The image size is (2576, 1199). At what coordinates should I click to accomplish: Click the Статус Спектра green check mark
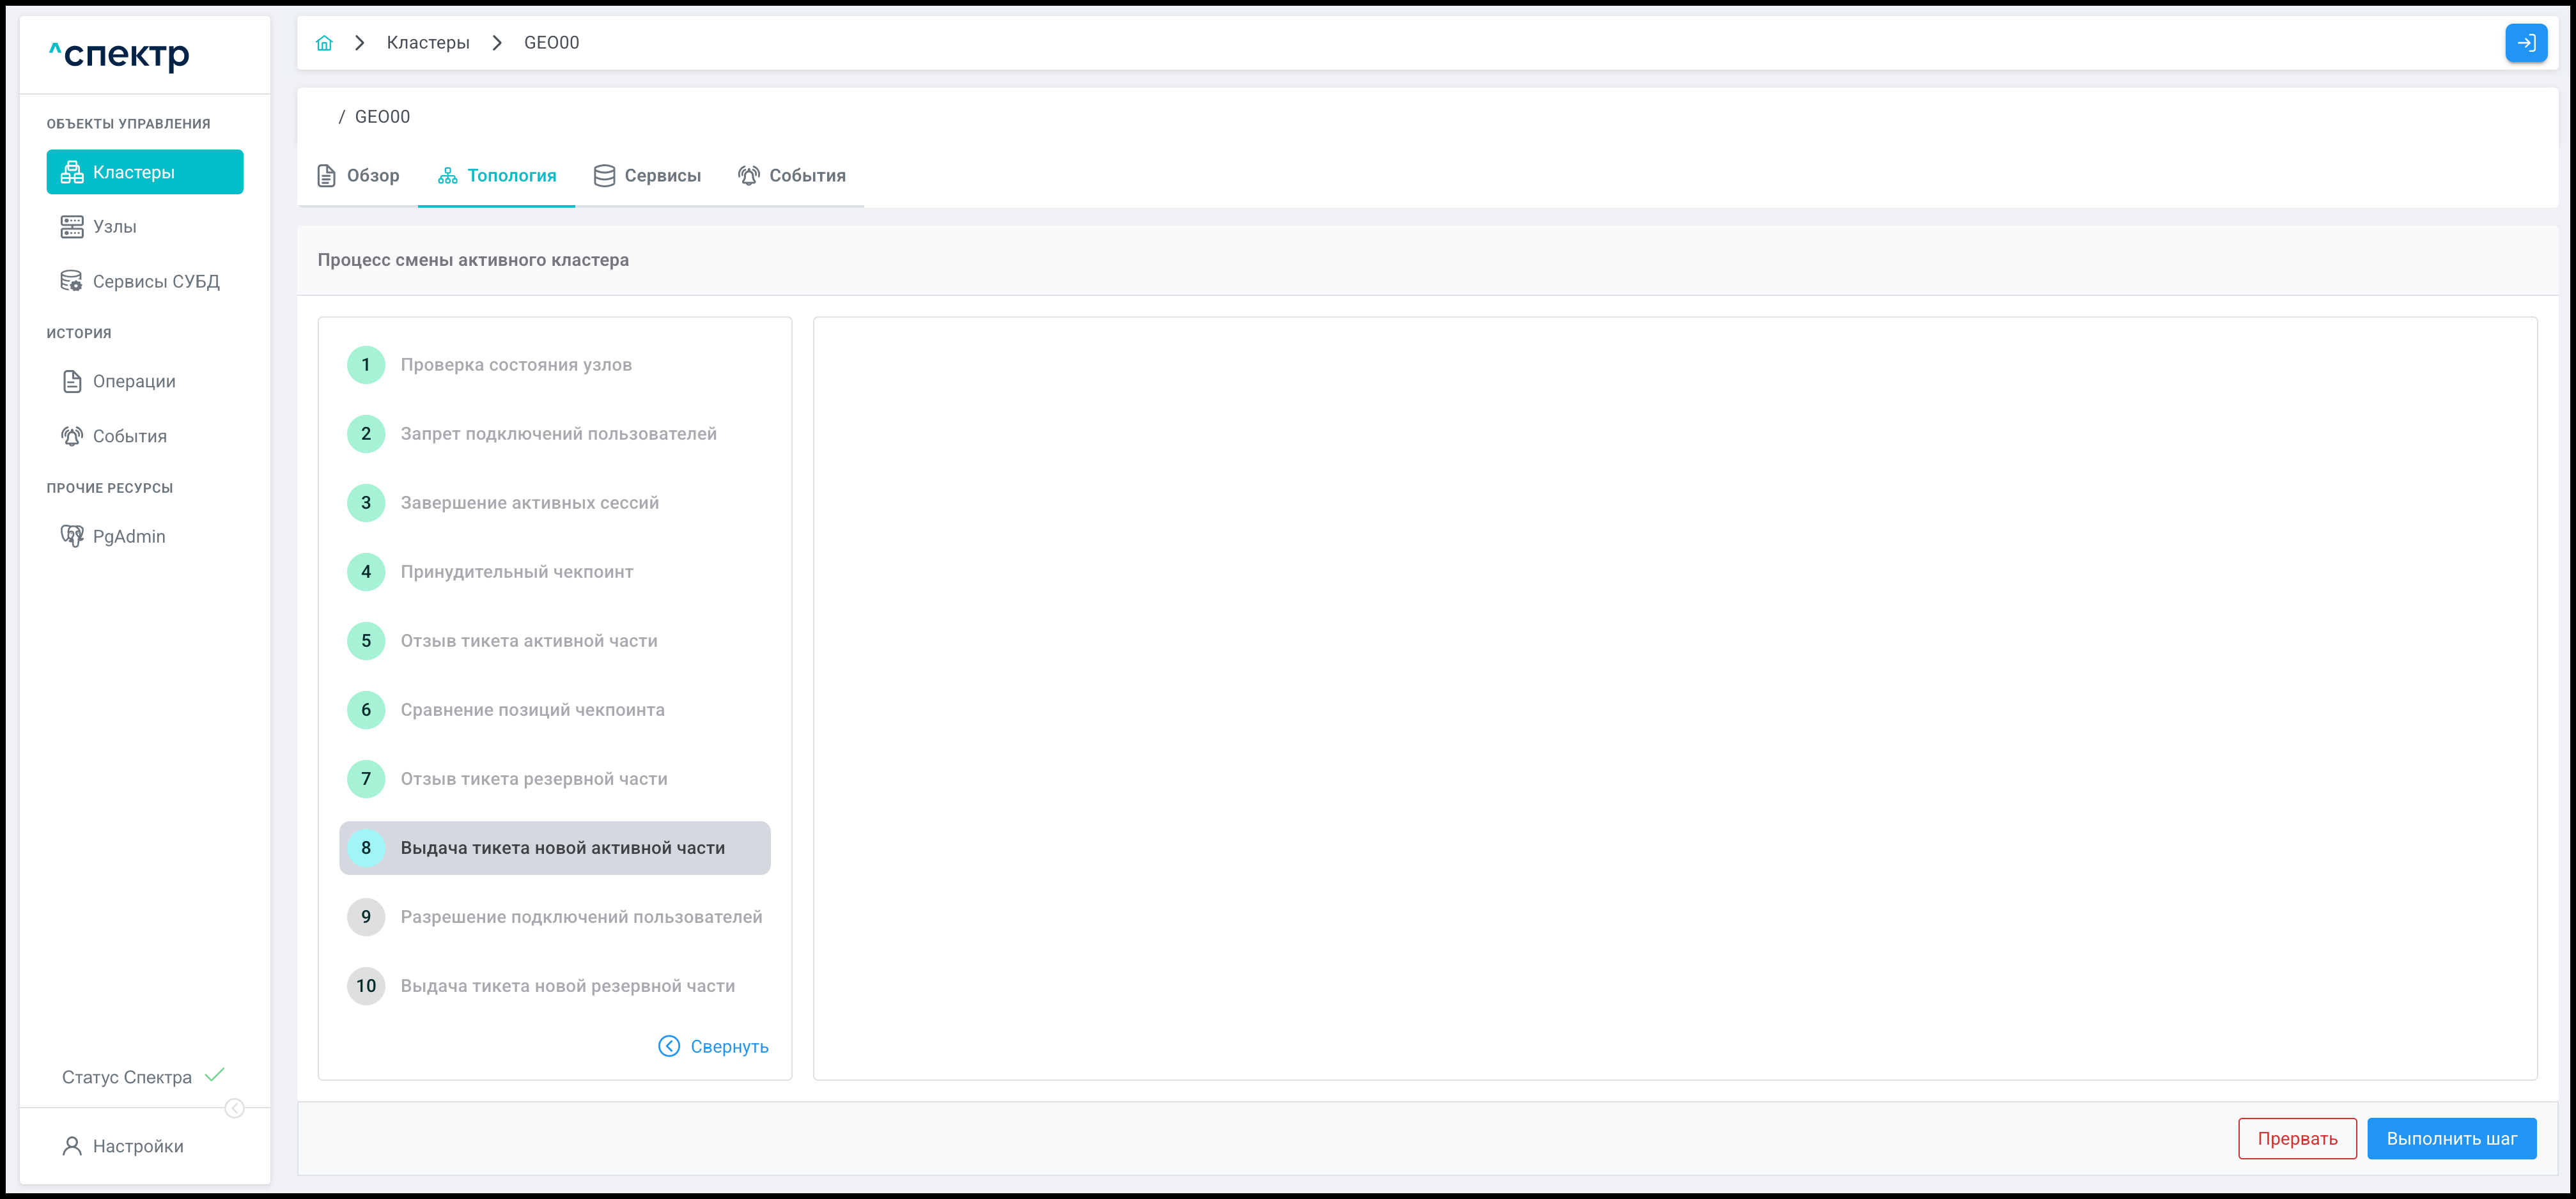point(214,1076)
